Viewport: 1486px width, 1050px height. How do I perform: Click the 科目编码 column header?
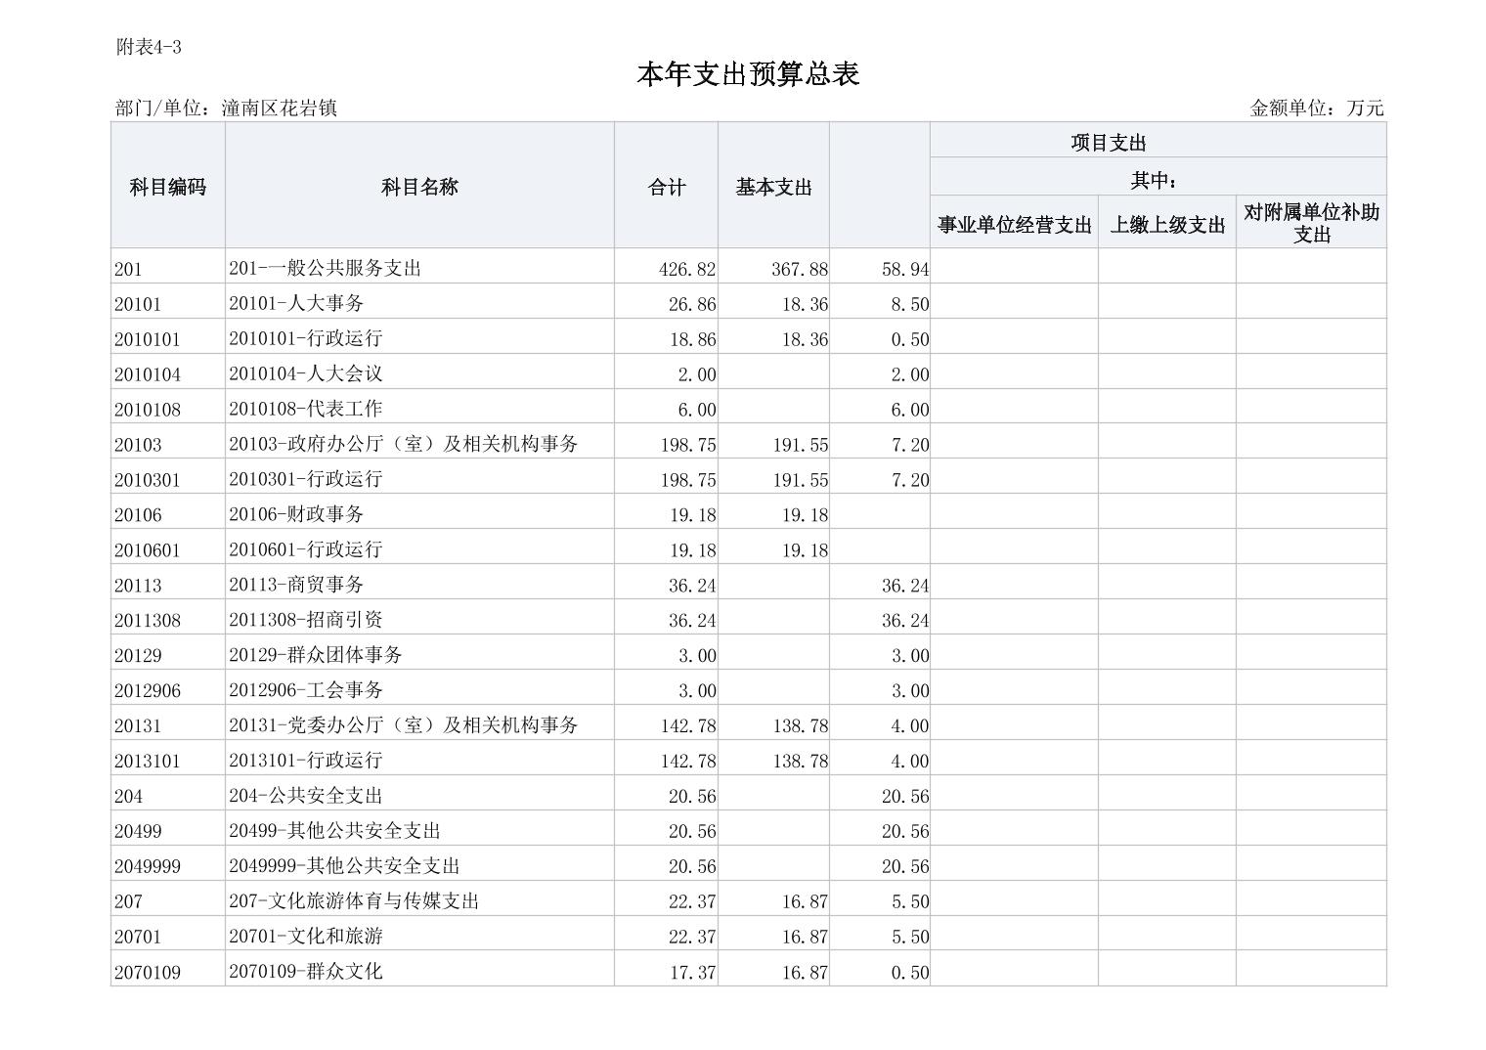(167, 187)
